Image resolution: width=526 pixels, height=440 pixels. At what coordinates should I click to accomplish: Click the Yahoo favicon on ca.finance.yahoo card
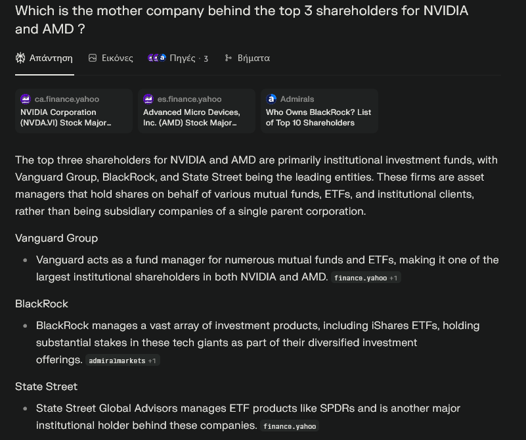click(26, 99)
